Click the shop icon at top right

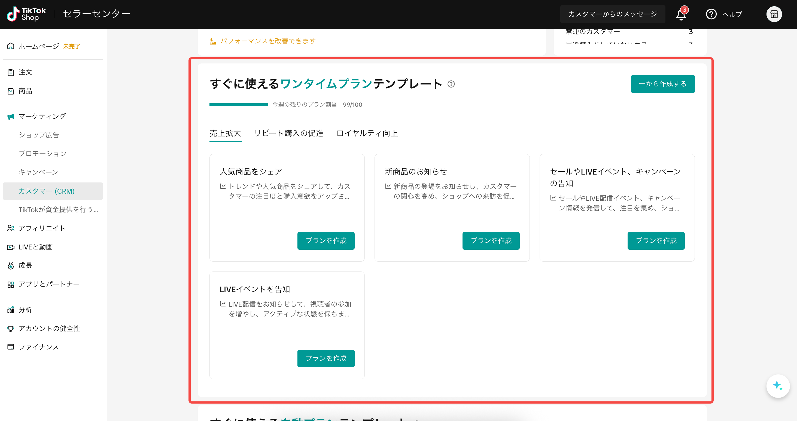(774, 14)
